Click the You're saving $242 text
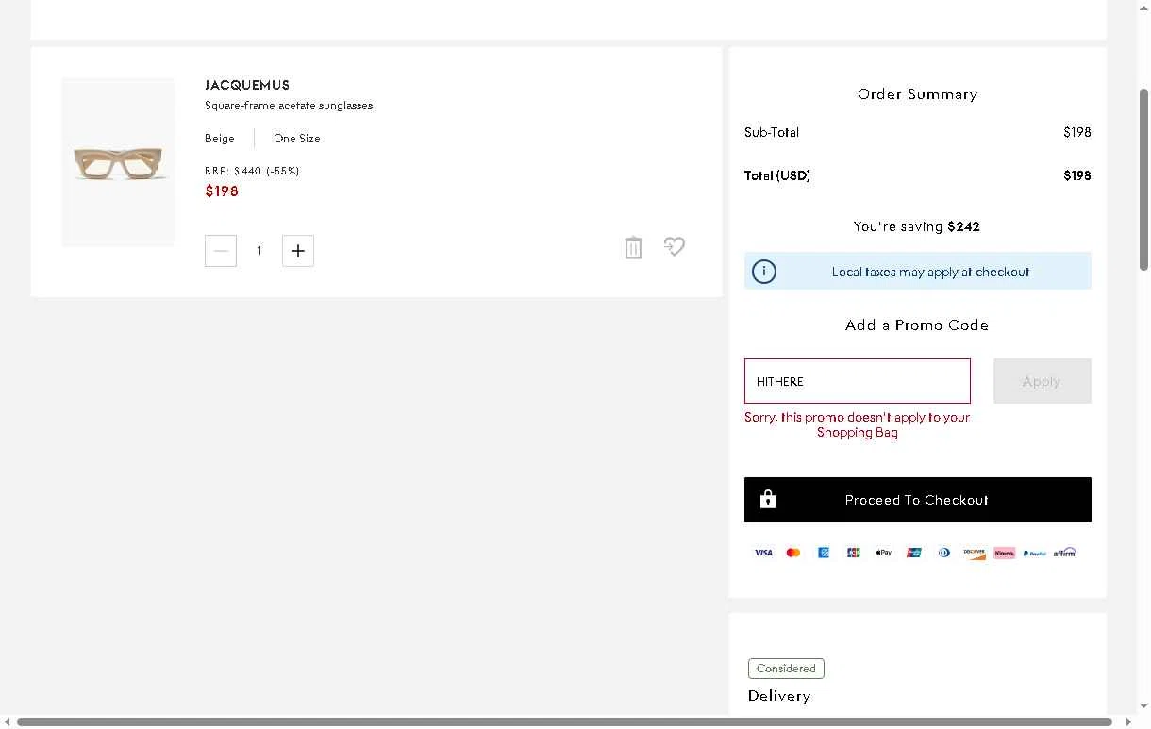The image size is (1151, 729). pos(917,226)
